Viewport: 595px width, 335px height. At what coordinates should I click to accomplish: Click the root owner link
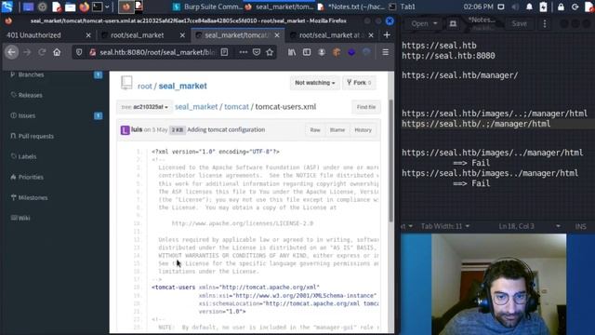coord(145,87)
